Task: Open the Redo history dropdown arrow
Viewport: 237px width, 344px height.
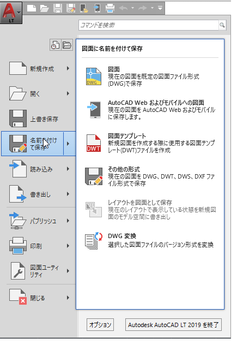Action: [x=153, y=8]
